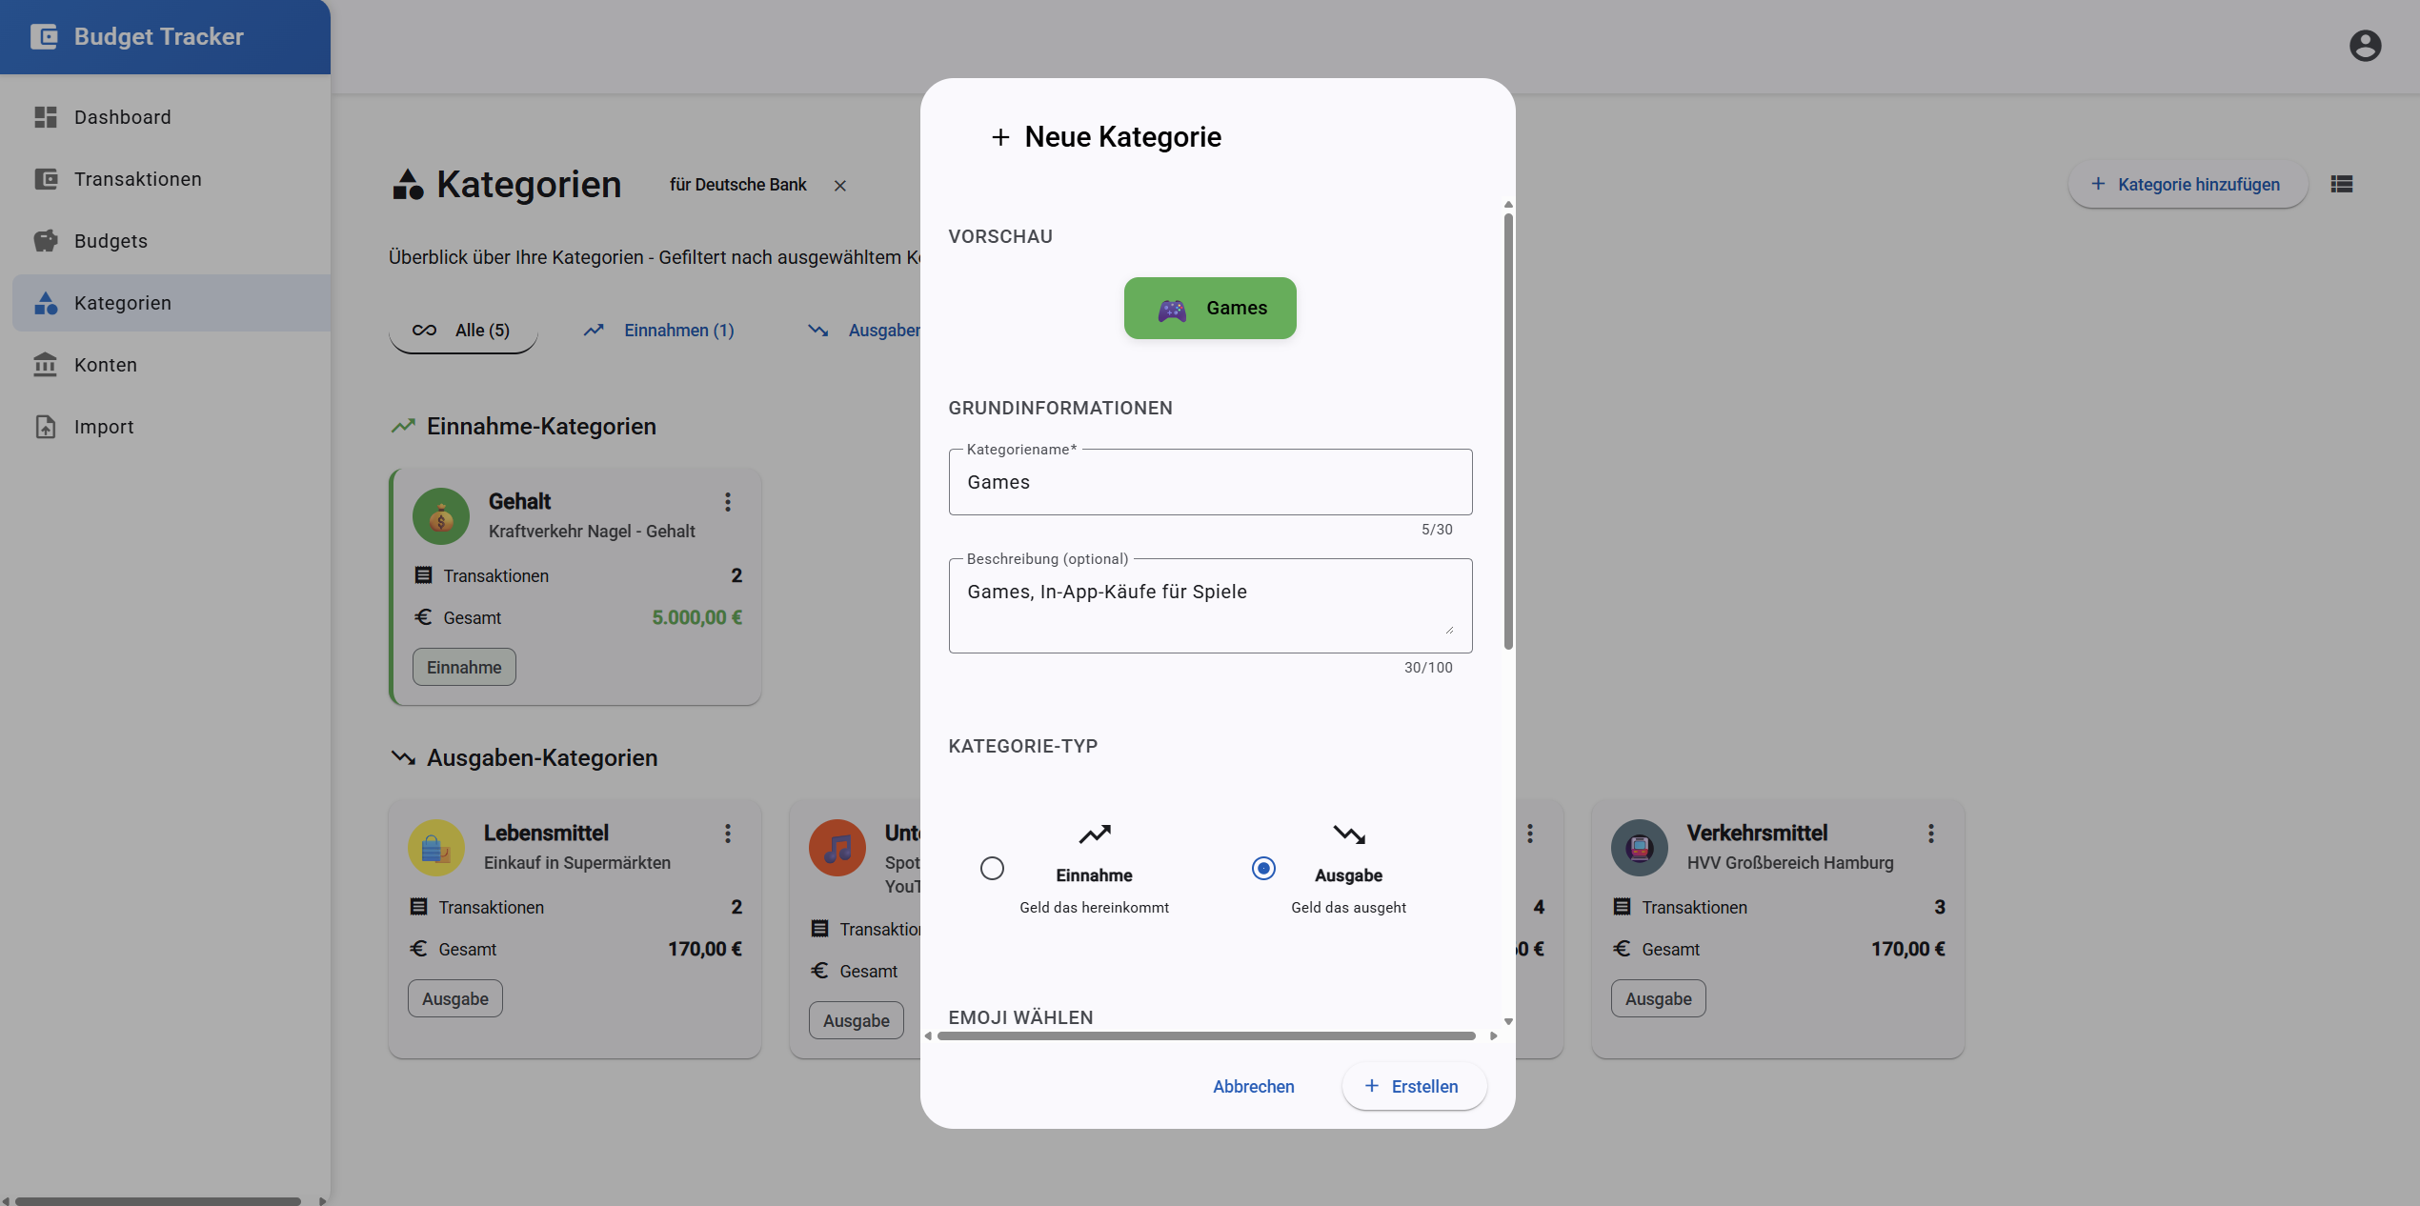
Task: Click the Gehalt total '5.000,00 €'
Action: [696, 617]
